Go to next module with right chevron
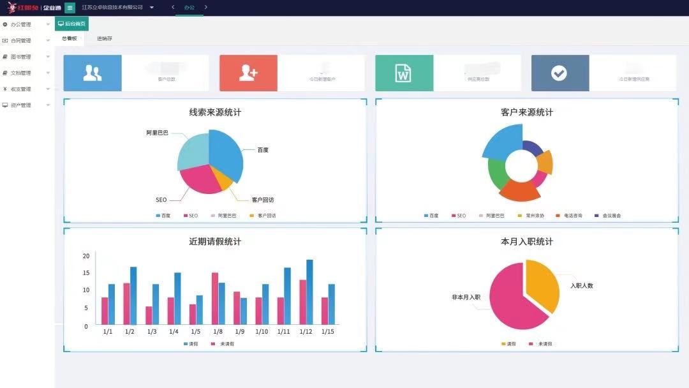 (205, 7)
